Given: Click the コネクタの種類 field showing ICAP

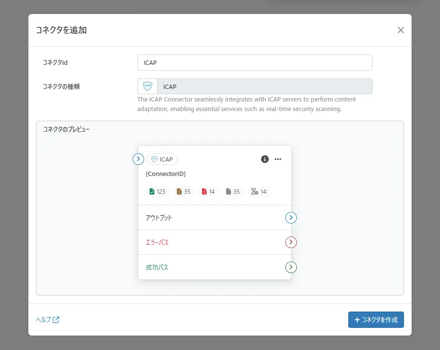Looking at the screenshot, I should click(264, 87).
